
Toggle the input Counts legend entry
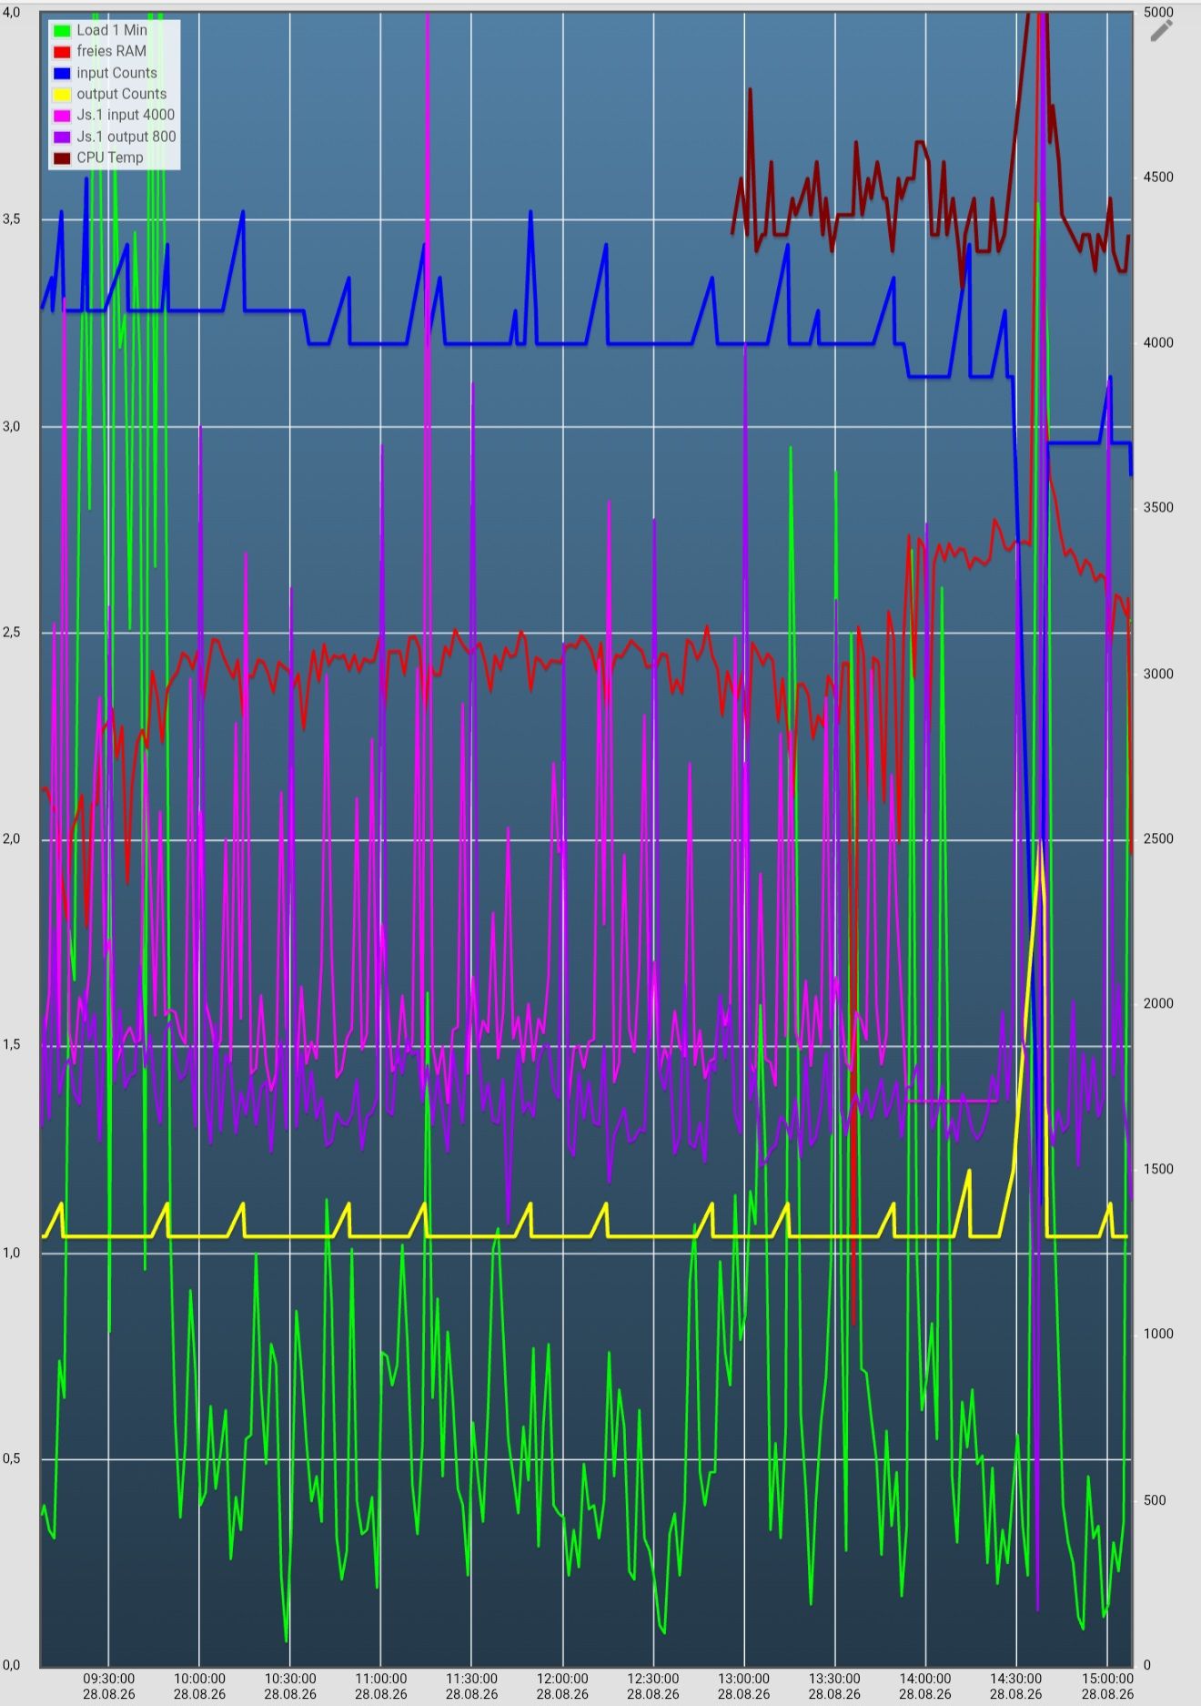click(x=106, y=73)
